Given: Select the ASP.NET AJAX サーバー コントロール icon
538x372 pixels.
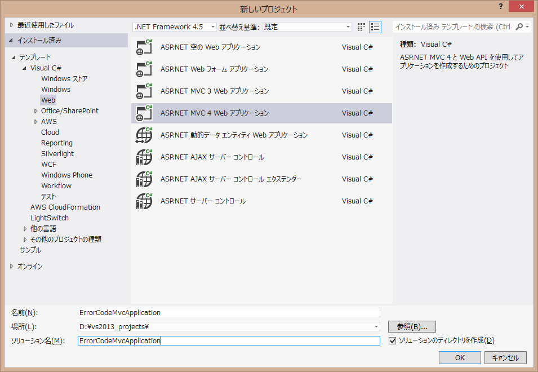Looking at the screenshot, I should (x=144, y=157).
